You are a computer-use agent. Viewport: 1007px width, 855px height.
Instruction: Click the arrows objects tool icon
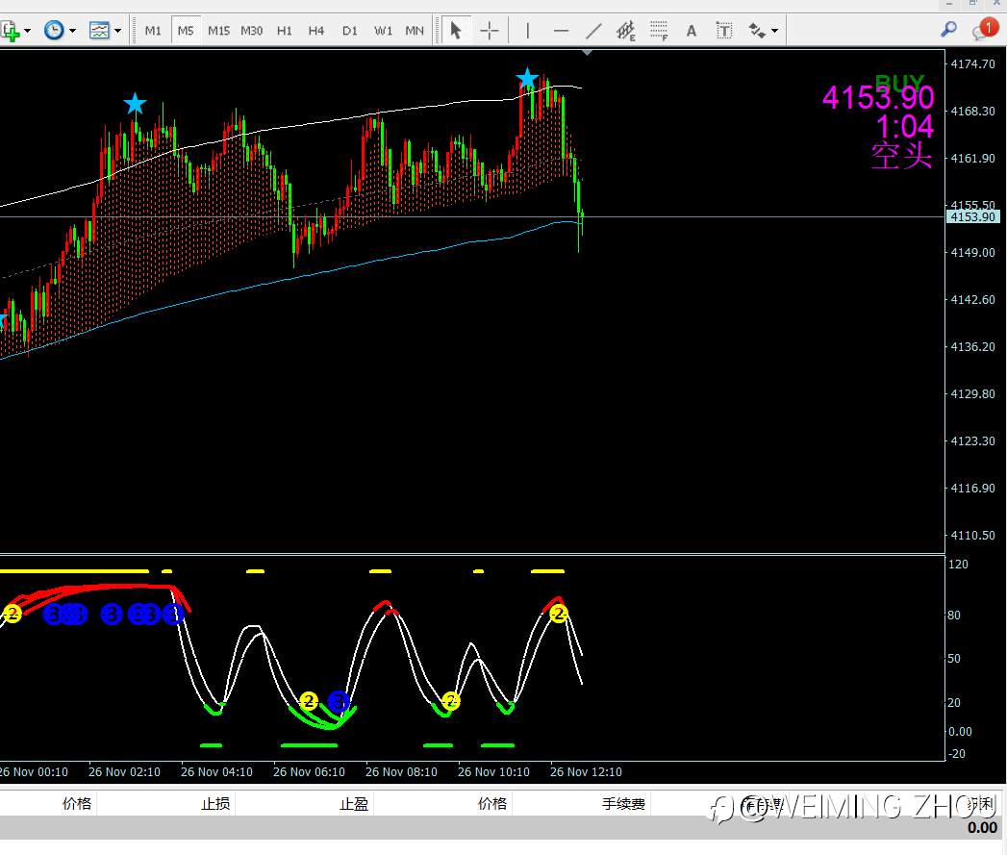[757, 30]
